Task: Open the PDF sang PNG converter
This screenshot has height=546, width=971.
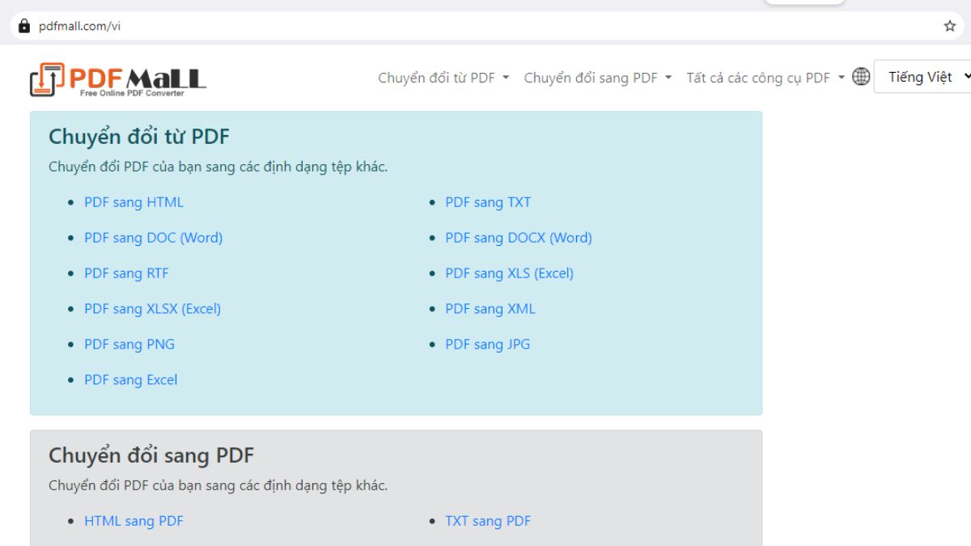Action: (129, 344)
